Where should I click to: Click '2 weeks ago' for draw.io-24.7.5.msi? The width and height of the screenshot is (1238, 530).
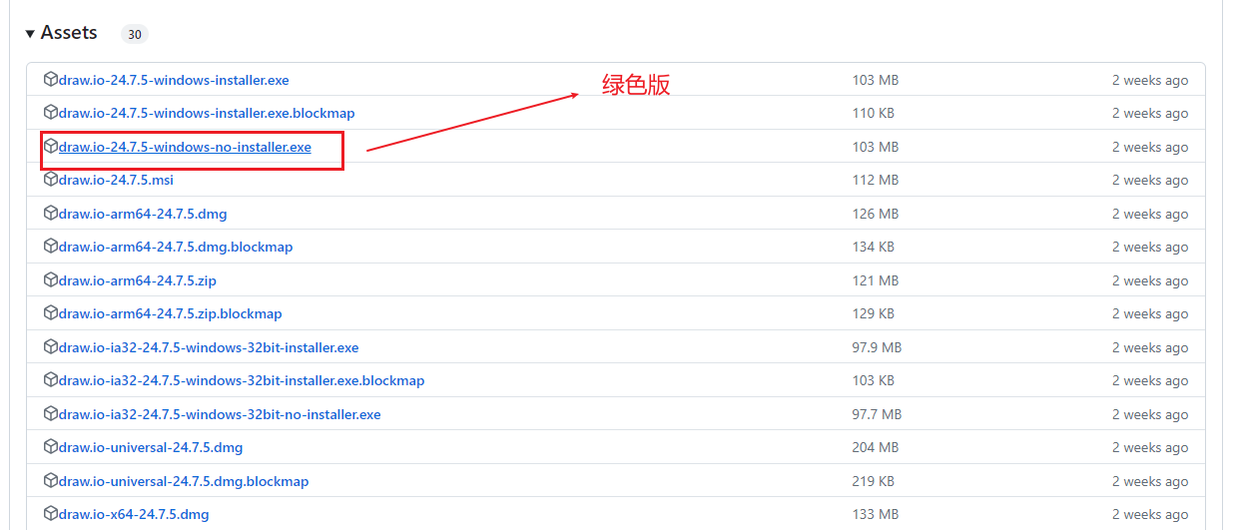click(x=1150, y=180)
